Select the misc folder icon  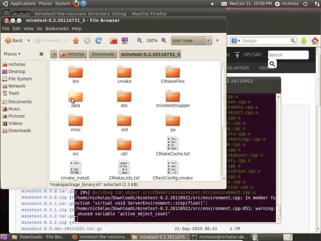(76, 120)
